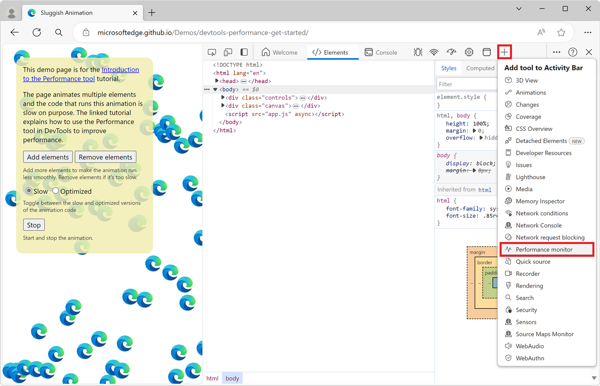600x386 pixels.
Task: Open DevTools Help question mark icon
Action: pos(573,52)
